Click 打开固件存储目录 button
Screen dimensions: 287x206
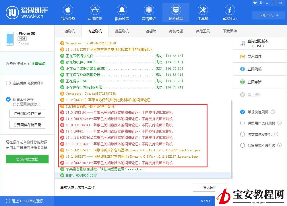point(27,125)
